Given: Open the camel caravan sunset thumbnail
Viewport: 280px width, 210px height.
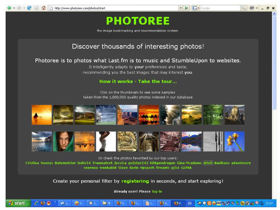Looking at the screenshot, I should (x=149, y=115).
